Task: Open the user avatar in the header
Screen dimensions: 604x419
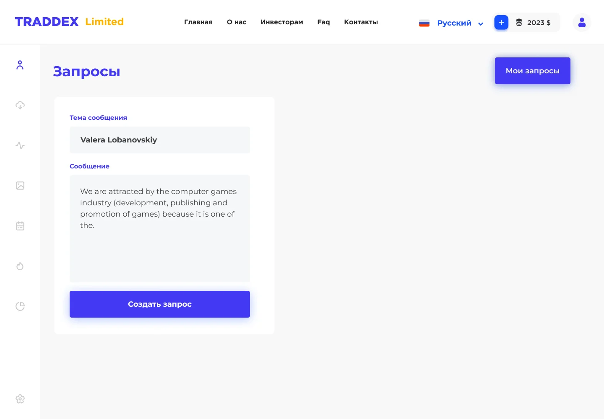Action: (582, 22)
